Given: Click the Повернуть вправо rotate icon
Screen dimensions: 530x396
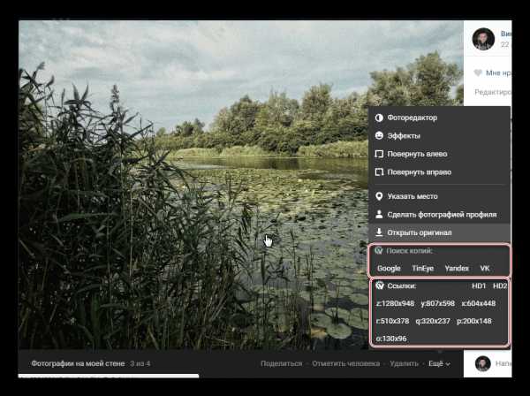Looking at the screenshot, I should click(379, 172).
